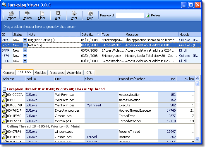Click the Password input field
The height and width of the screenshot is (148, 206).
point(130,15)
